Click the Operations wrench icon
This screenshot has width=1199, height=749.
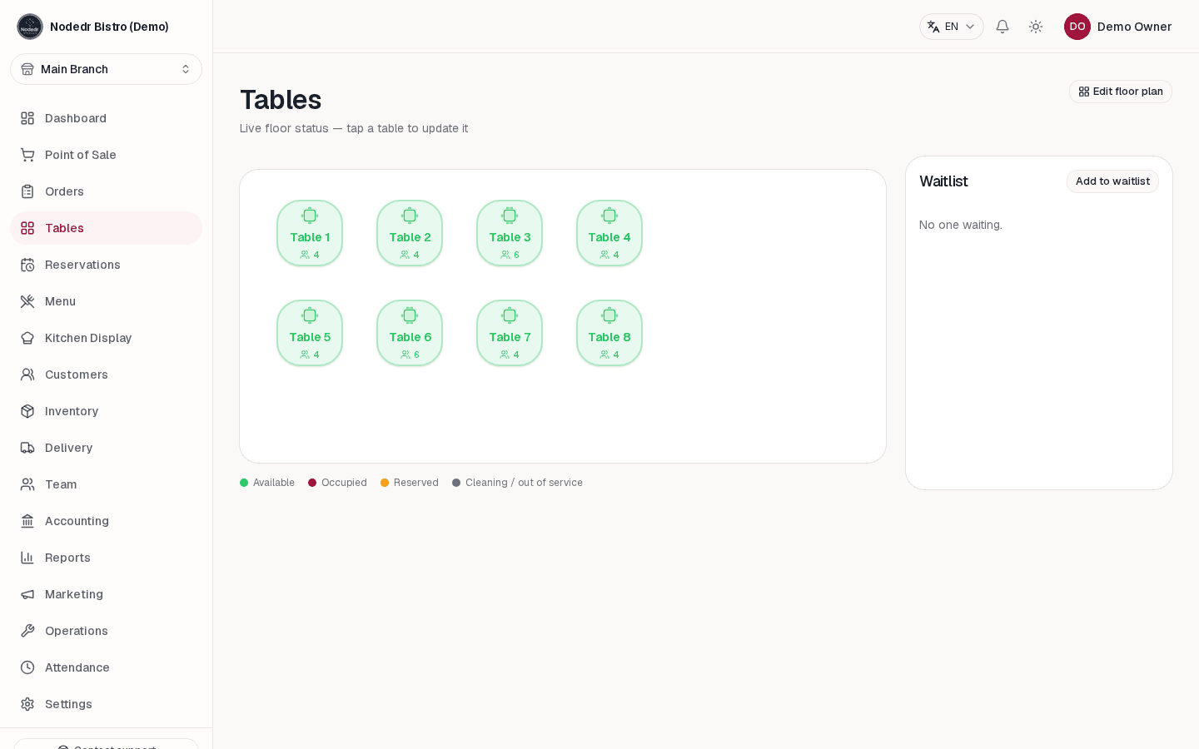click(x=27, y=631)
